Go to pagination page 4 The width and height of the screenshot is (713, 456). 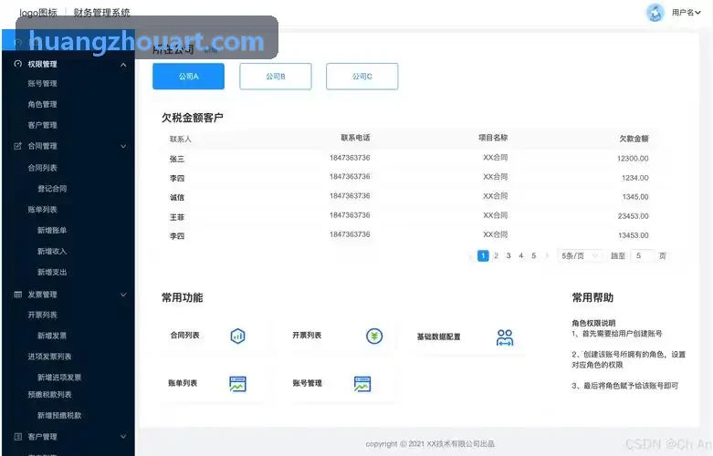[x=521, y=255]
